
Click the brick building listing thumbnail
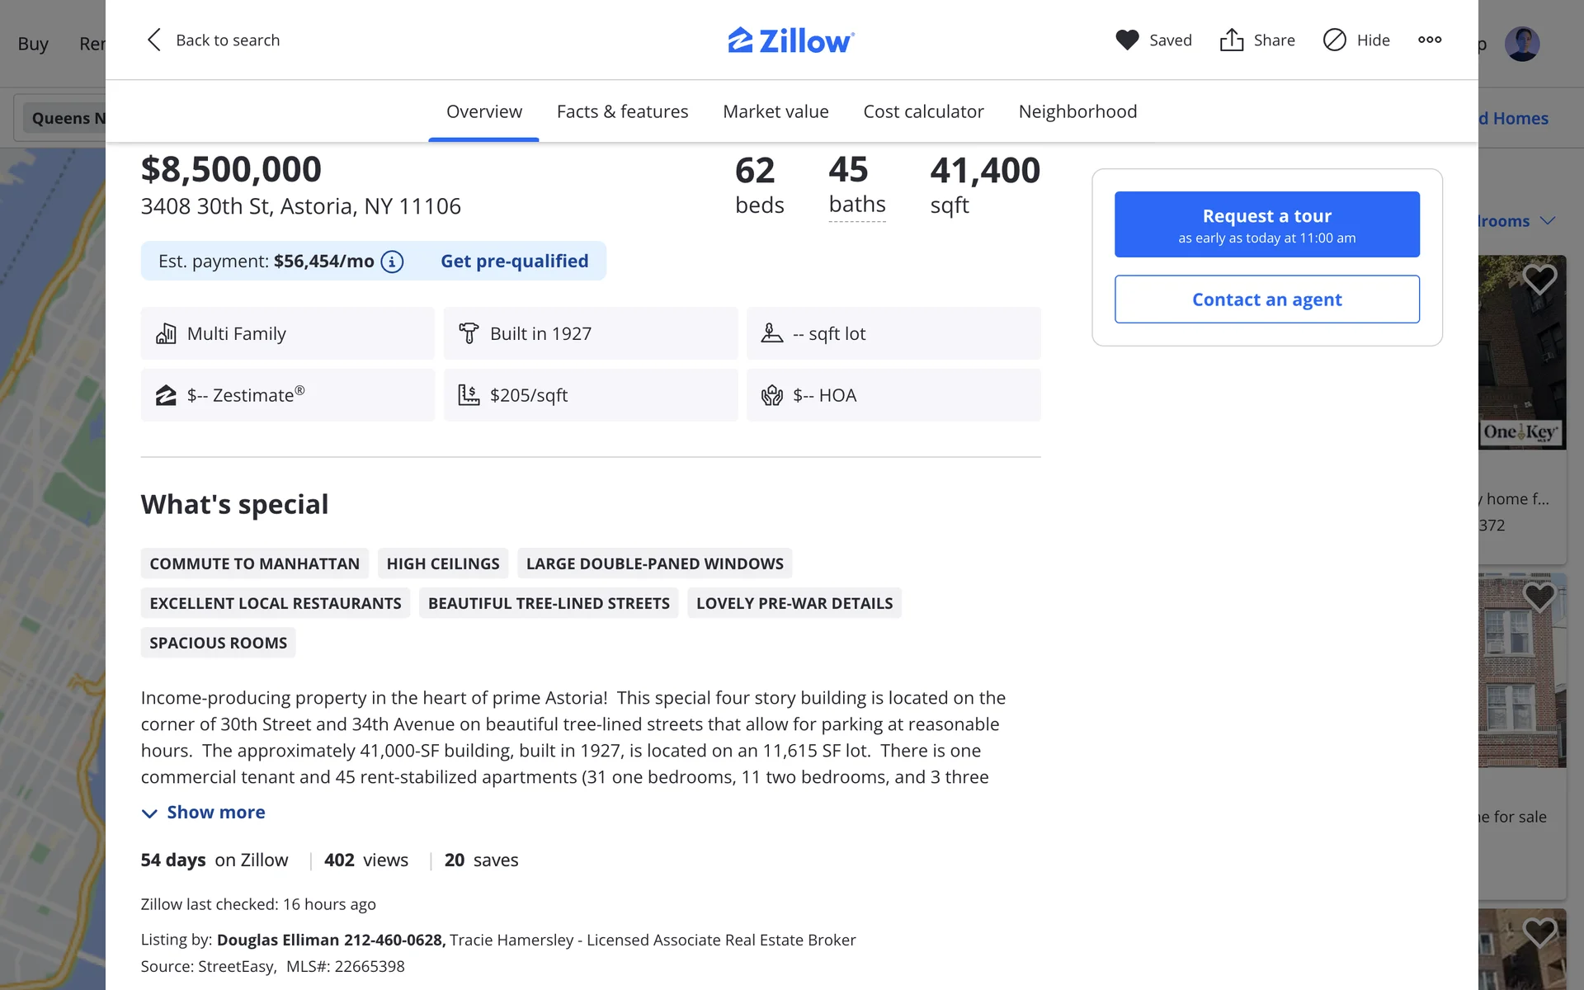click(1522, 685)
